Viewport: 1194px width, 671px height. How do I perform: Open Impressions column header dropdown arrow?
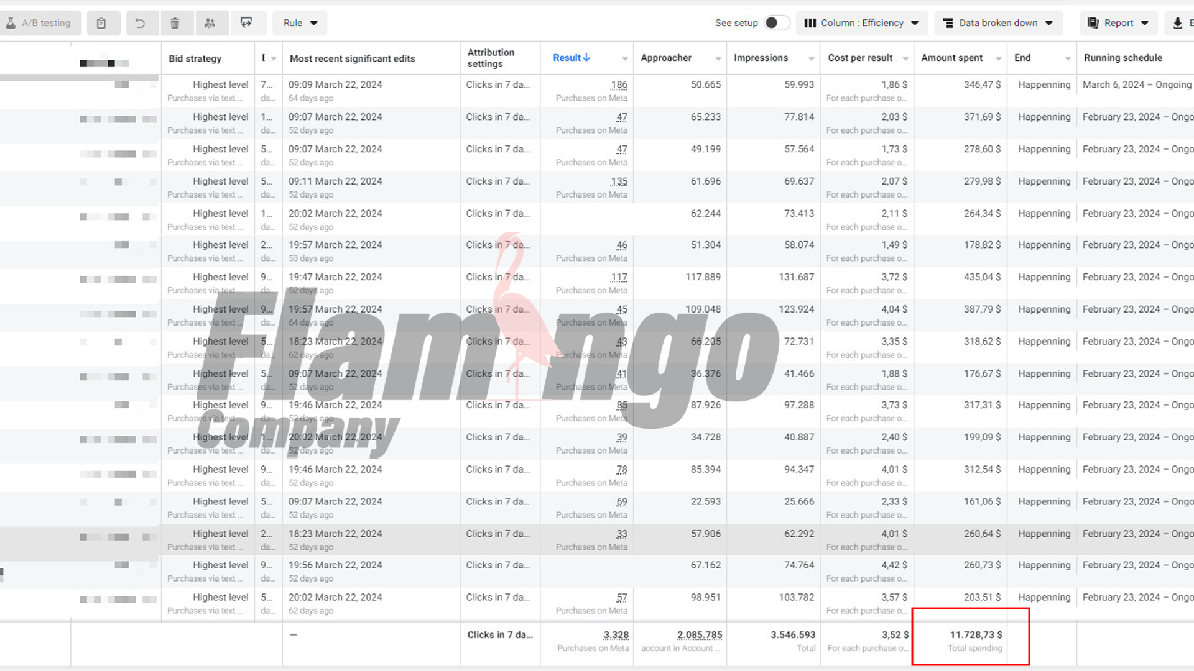click(812, 58)
